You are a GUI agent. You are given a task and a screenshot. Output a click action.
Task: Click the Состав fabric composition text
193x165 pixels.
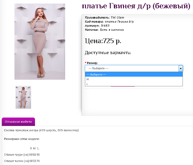tap(42, 130)
